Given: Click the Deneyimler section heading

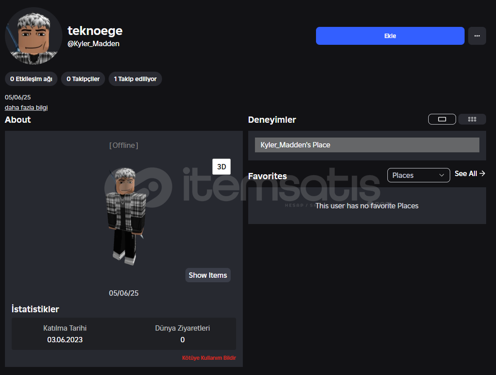Looking at the screenshot, I should point(272,120).
